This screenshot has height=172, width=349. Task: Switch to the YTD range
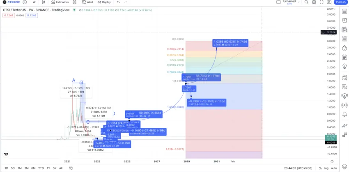pos(41,168)
